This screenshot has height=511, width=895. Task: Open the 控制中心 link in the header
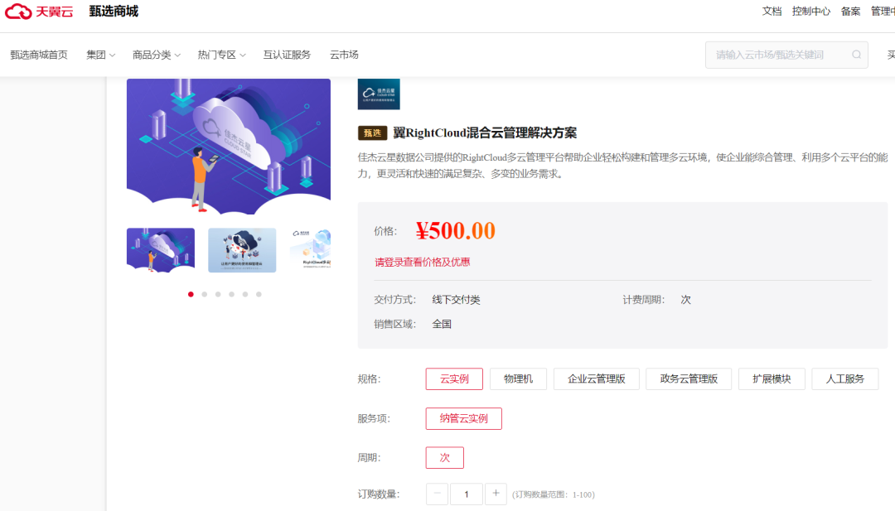[811, 11]
